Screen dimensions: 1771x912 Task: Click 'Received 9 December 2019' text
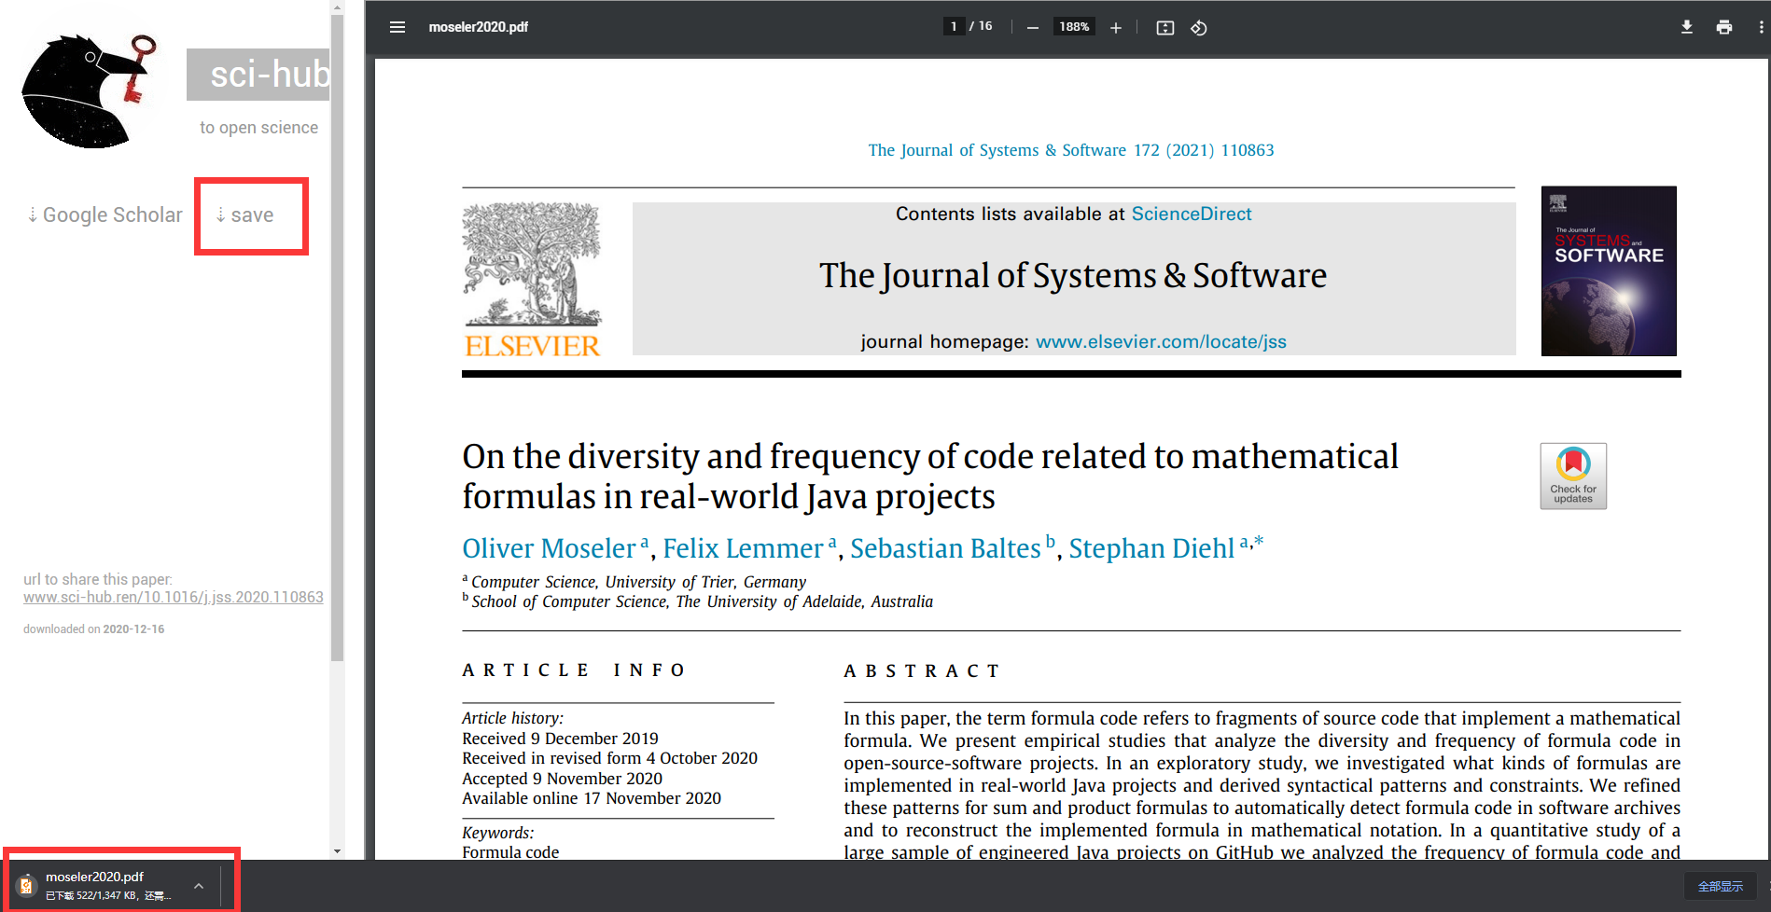point(560,739)
